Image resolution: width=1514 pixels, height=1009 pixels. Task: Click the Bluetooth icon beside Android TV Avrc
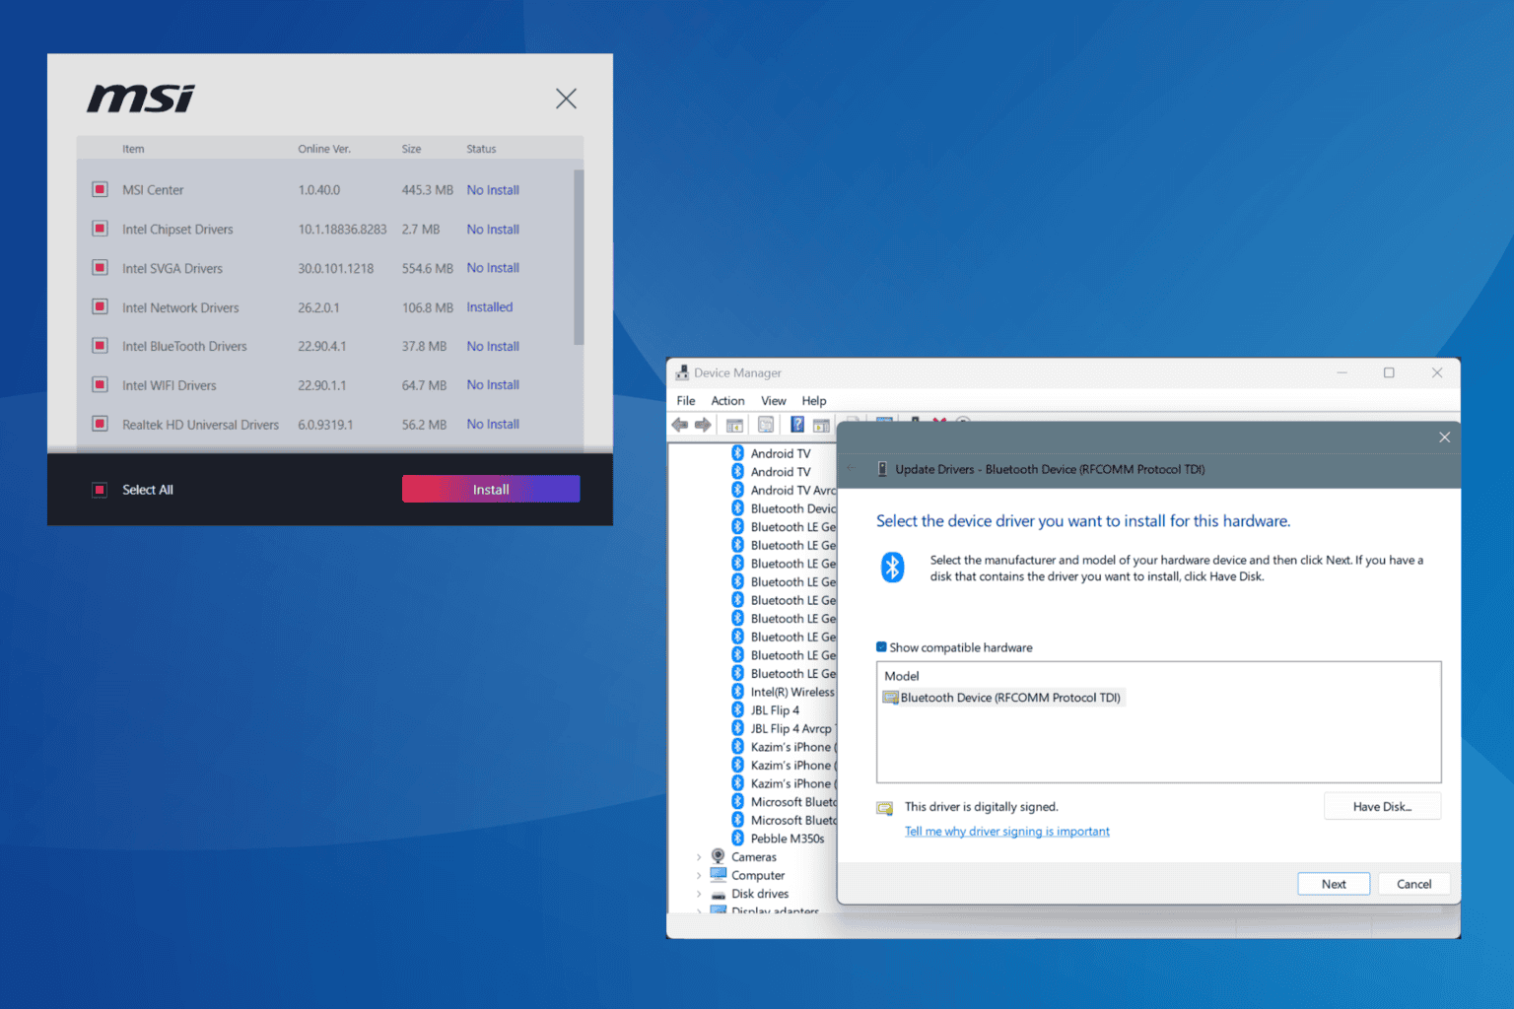pos(737,490)
